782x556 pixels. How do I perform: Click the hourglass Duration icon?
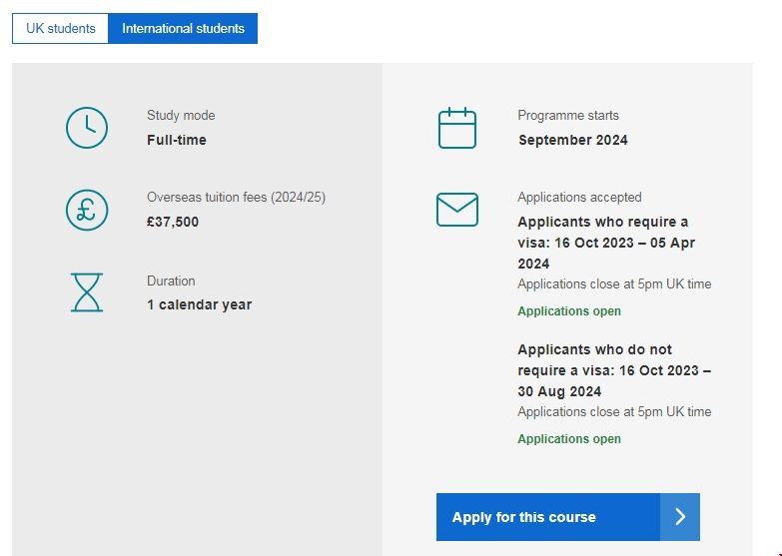tap(87, 292)
